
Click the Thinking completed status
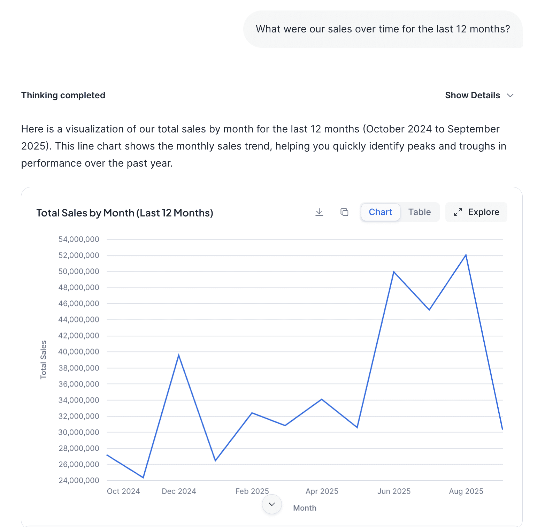point(63,96)
